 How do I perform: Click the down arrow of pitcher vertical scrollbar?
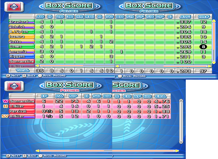(181, 142)
